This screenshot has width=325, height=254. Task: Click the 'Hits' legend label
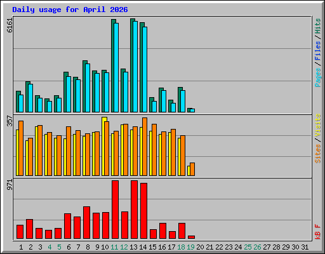(x=318, y=26)
